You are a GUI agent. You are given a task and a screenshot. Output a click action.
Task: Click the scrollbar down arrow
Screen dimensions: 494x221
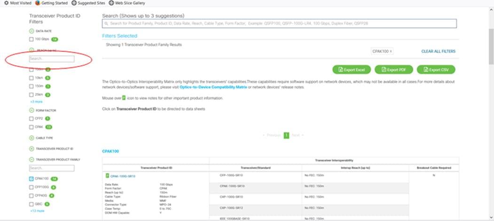pos(491,217)
